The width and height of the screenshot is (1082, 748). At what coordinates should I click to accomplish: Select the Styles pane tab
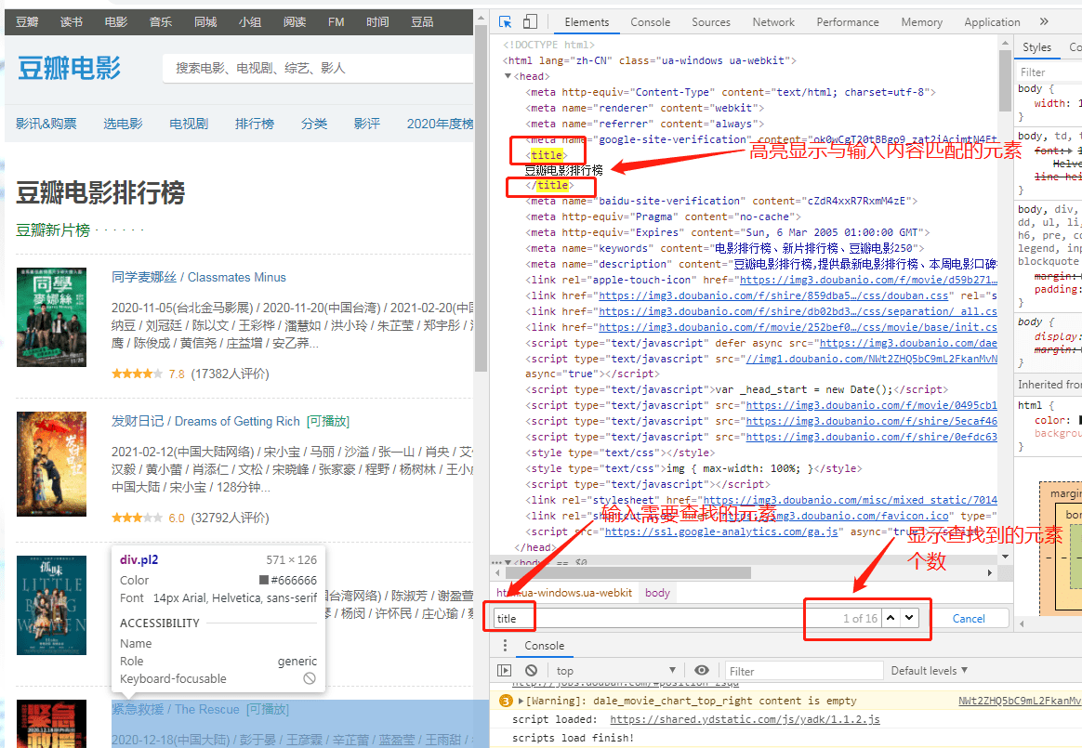point(1036,46)
